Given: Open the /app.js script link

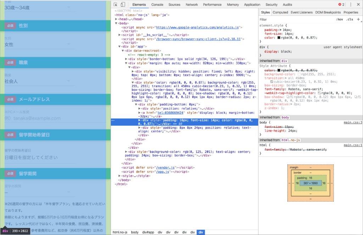Looking at the screenshot, I should tap(162, 171).
